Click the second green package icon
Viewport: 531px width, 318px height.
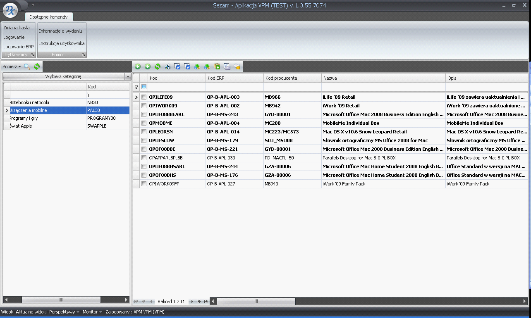[207, 66]
